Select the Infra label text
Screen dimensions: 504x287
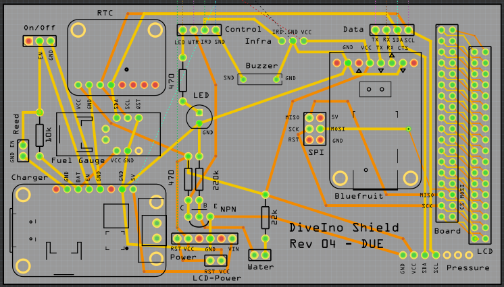pos(258,41)
